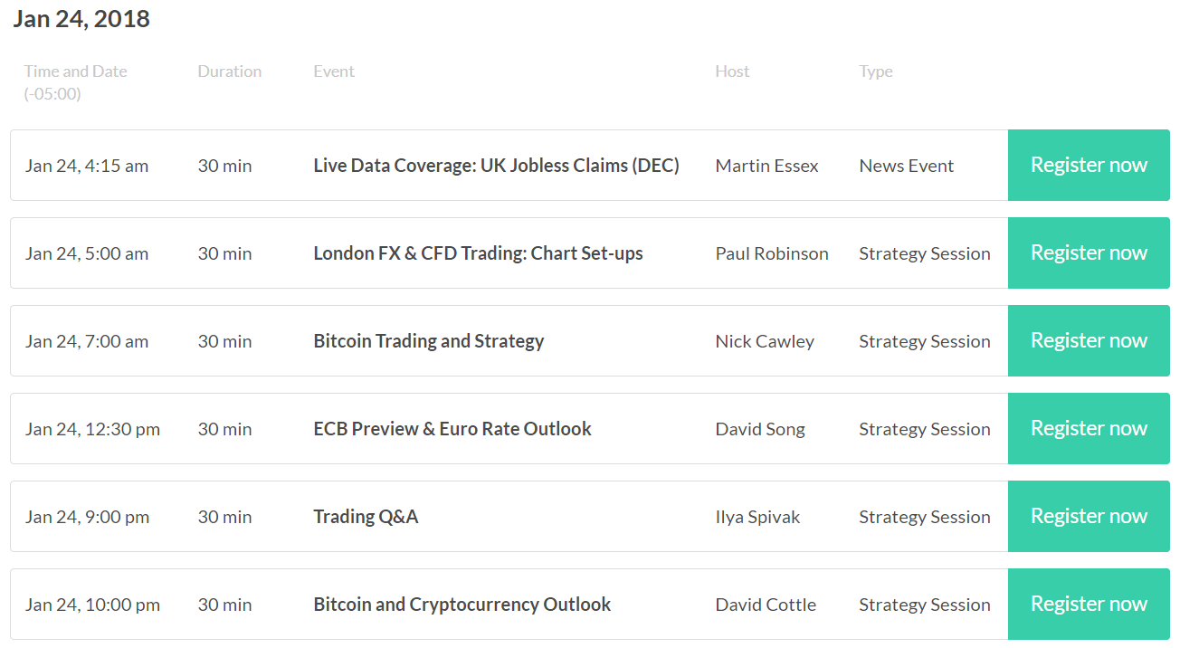Register now for Bitcoin and Cryptocurrency Outlook
Viewport: 1180px width, 648px height.
1089,604
